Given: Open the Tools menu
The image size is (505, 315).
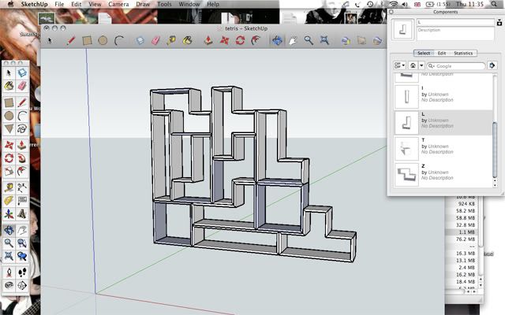Looking at the screenshot, I should pos(164,4).
